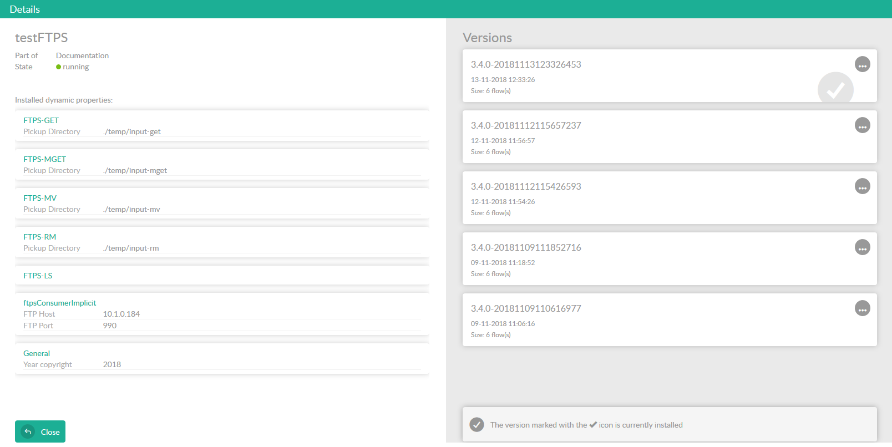Click the Details header title
The image size is (892, 447).
pyautogui.click(x=25, y=9)
